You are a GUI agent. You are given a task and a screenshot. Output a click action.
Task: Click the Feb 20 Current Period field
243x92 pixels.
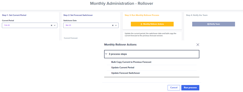pos(30,25)
